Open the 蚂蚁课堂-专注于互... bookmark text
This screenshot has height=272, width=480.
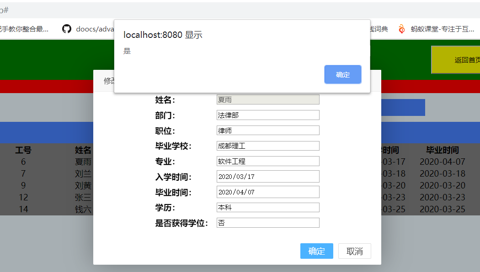click(x=443, y=29)
